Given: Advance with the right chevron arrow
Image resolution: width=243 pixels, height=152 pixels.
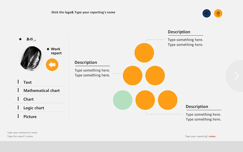Looking at the screenshot, I should pos(236,76).
